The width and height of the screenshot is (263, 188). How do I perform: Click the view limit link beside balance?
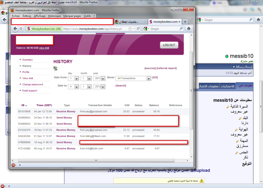coord(44,48)
